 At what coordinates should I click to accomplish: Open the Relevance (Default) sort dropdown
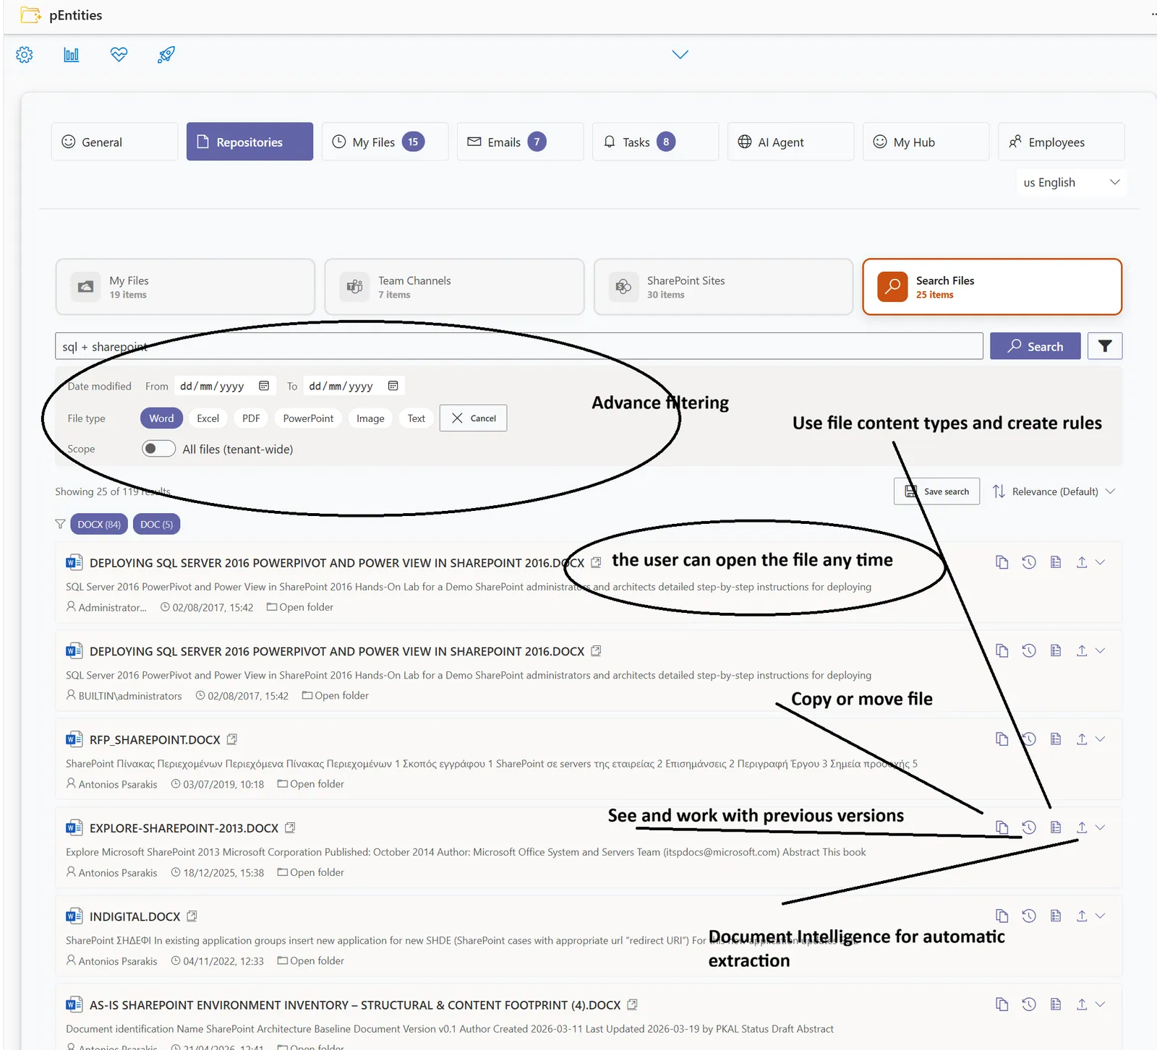coord(1054,491)
